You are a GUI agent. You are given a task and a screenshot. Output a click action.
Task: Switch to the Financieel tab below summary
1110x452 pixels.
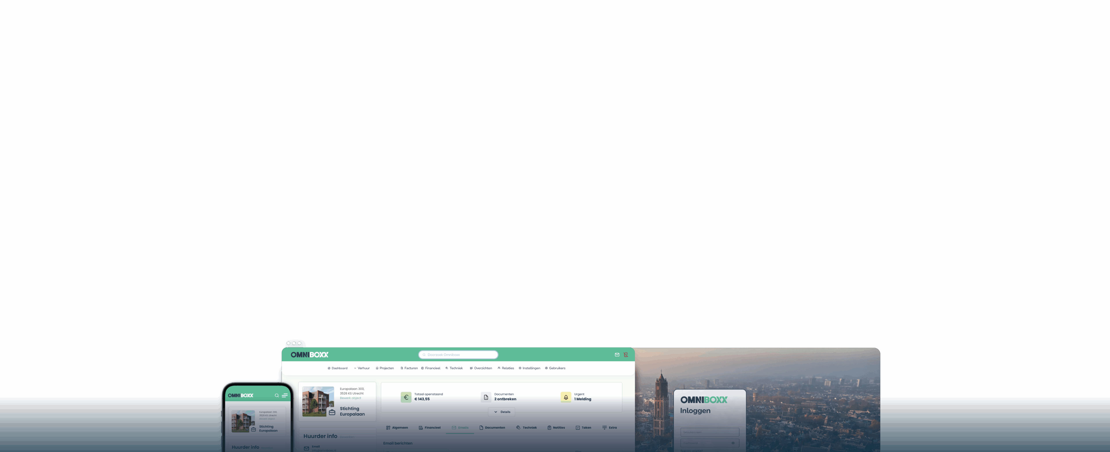click(x=430, y=427)
